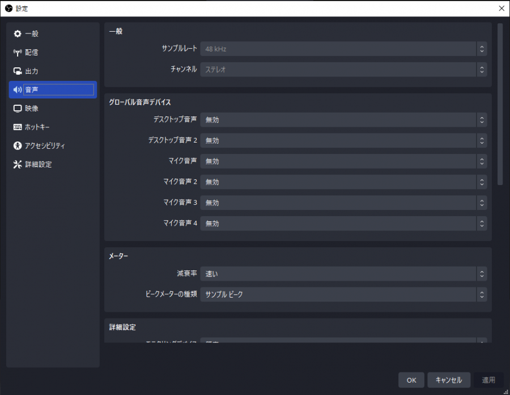Select the 詳細設定 (Advanced) settings icon

[x=18, y=164]
